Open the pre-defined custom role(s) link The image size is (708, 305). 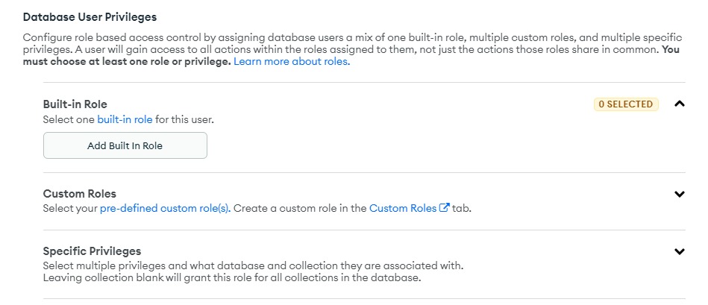(x=164, y=209)
